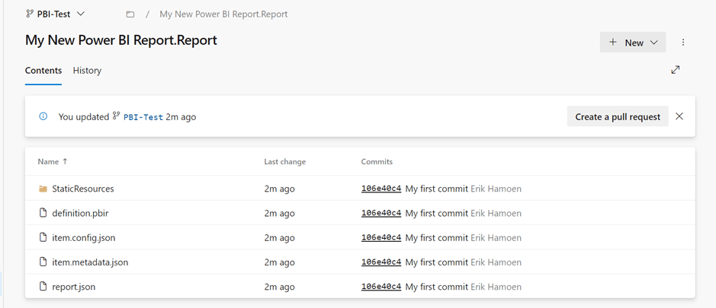Image resolution: width=716 pixels, height=308 pixels.
Task: Click the Last change column header
Action: [x=285, y=162]
